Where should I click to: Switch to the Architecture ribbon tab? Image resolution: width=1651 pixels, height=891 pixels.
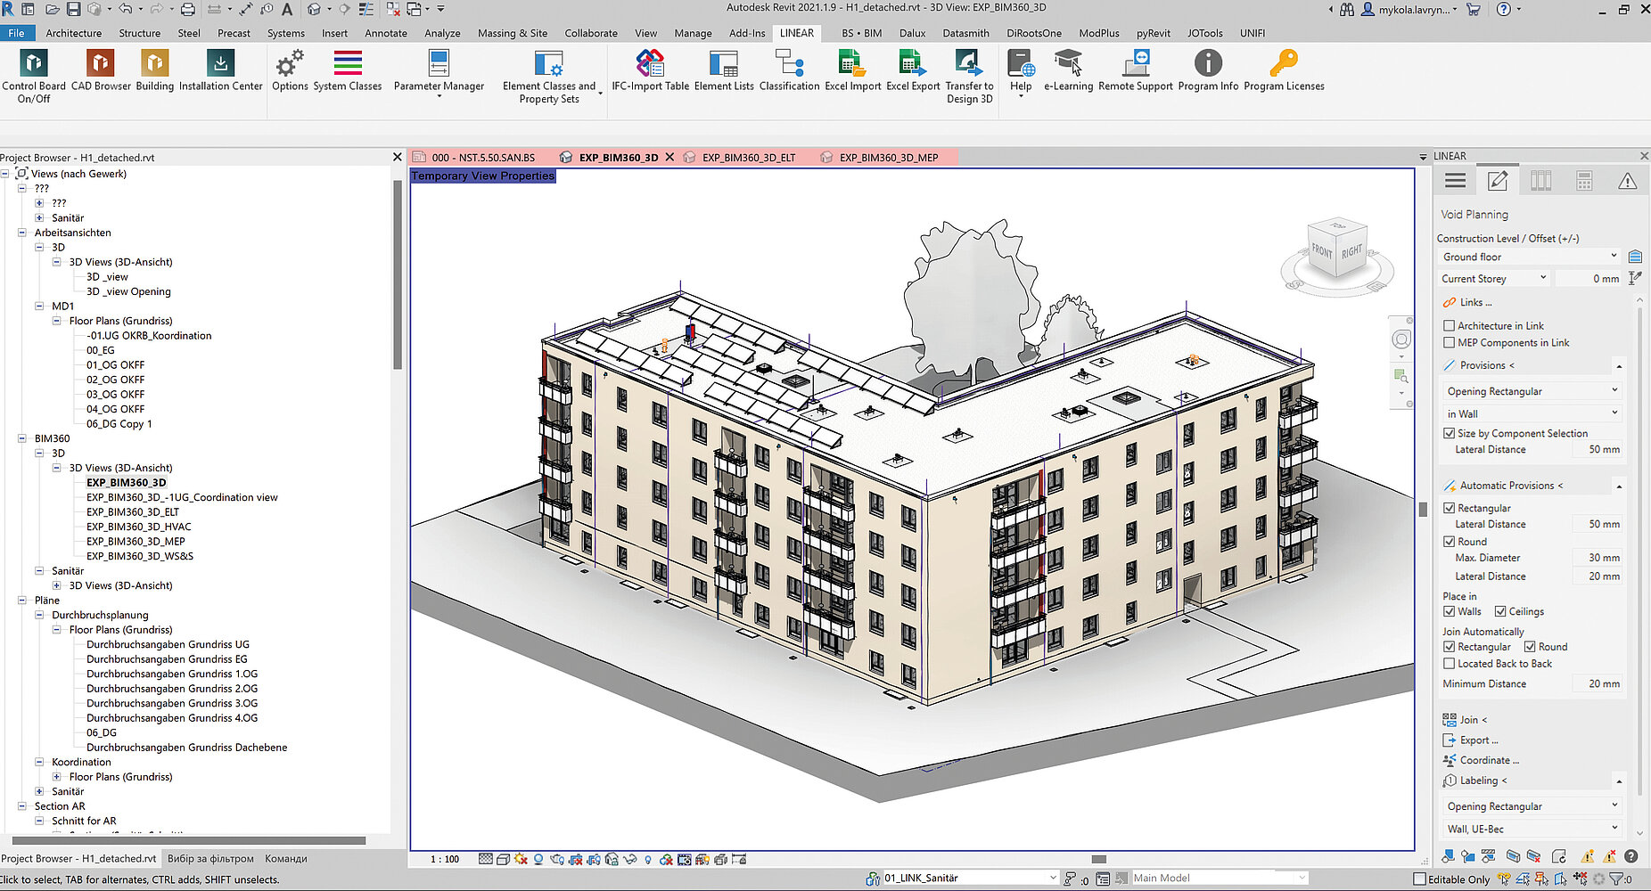click(74, 33)
